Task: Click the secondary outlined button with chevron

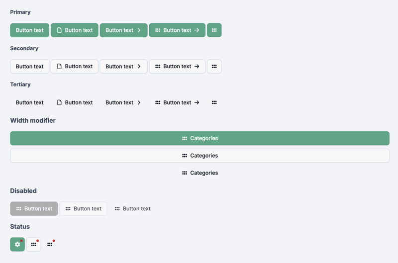Action: click(123, 67)
